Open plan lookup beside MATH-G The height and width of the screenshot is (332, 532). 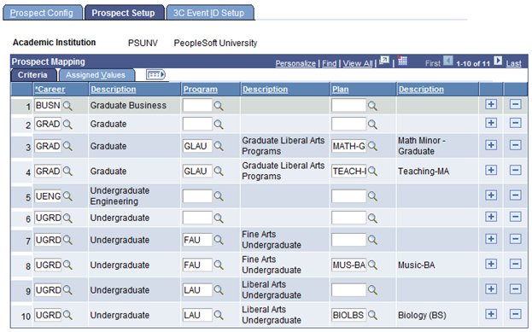(372, 146)
